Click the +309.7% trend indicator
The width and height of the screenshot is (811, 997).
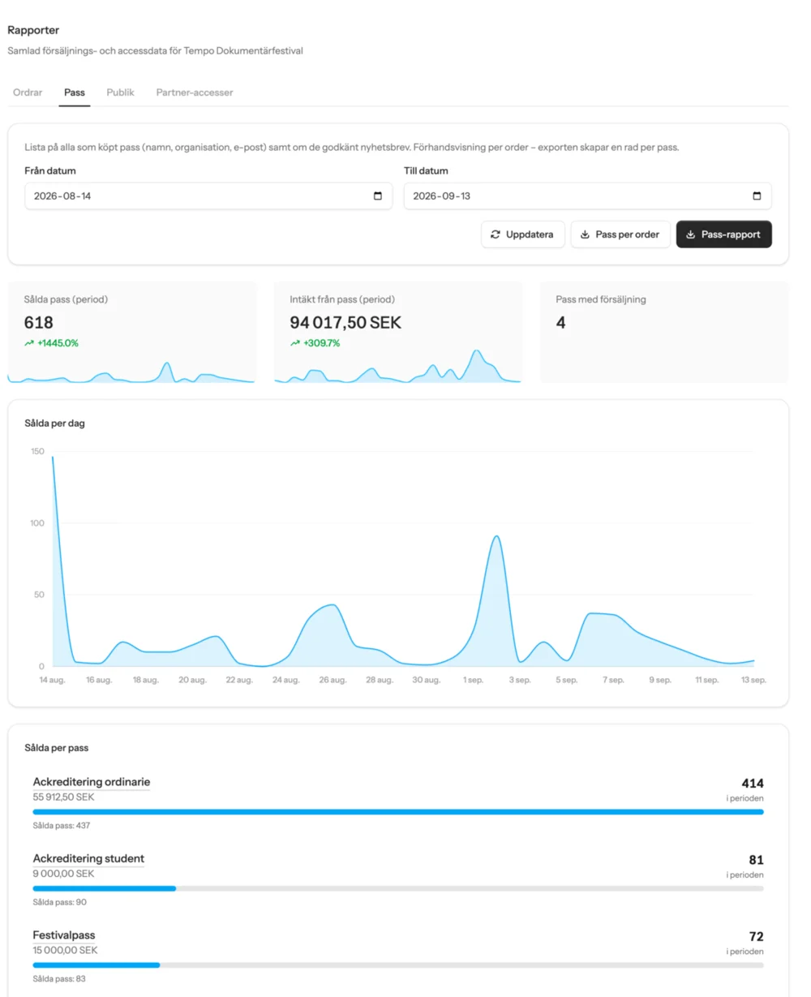[315, 343]
